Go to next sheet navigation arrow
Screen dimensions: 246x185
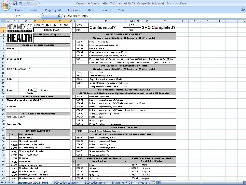tap(9, 183)
